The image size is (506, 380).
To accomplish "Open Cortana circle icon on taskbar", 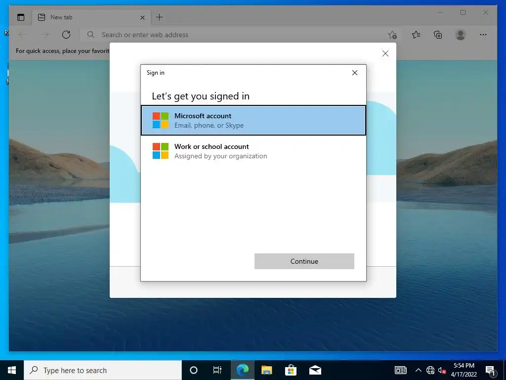I will pos(194,370).
